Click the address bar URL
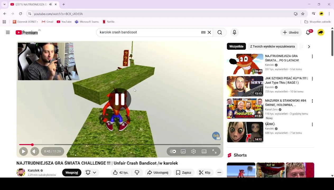The image size is (334, 190). point(58,14)
